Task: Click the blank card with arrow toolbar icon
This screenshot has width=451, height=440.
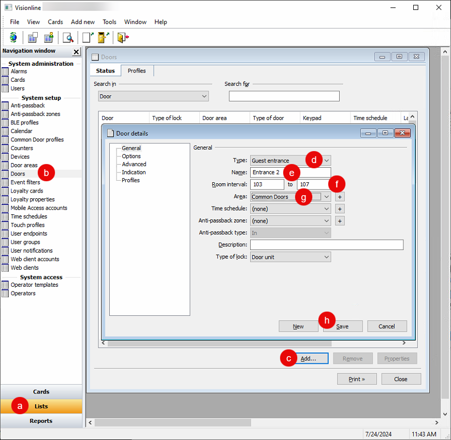Action: [88, 37]
